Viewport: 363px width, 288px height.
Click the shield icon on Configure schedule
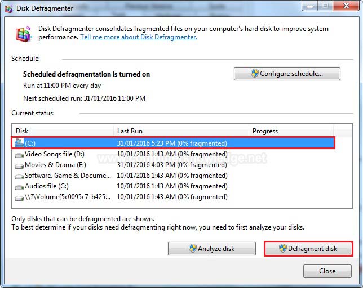point(254,74)
